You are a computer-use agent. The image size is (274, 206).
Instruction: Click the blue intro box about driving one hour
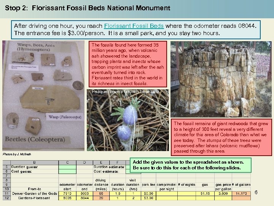tap(136, 30)
